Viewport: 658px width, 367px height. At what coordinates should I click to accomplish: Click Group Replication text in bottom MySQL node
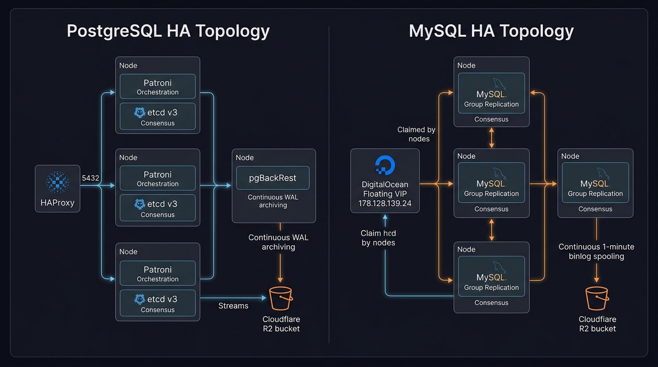pos(491,288)
